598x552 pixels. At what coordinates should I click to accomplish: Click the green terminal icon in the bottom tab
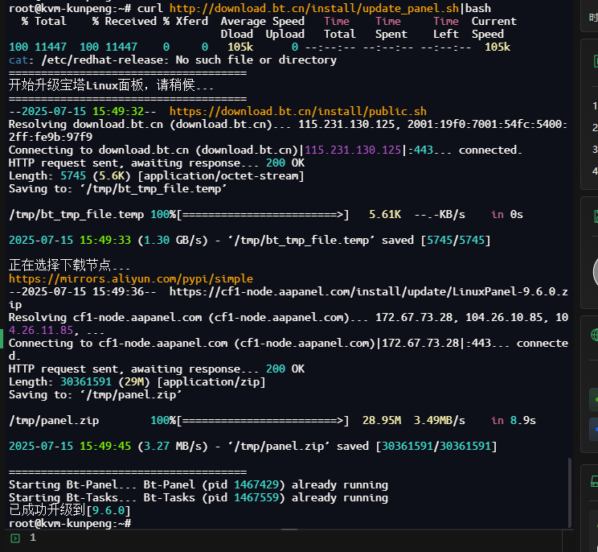(x=15, y=538)
